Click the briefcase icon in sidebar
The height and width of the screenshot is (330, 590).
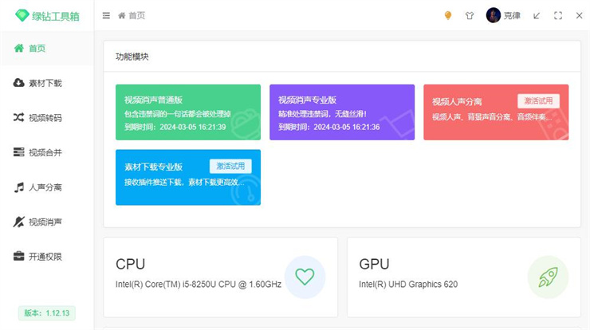[x=19, y=256]
